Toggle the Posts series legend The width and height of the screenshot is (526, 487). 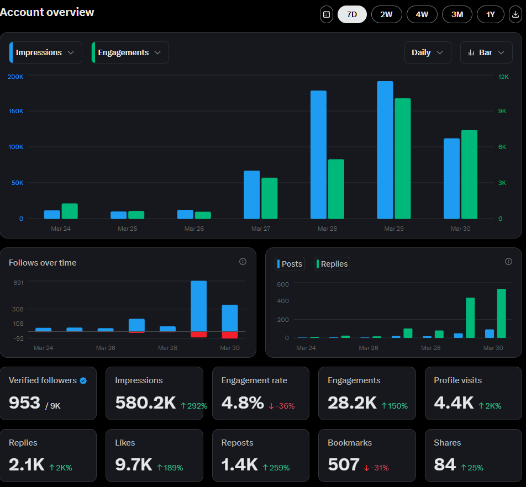290,264
